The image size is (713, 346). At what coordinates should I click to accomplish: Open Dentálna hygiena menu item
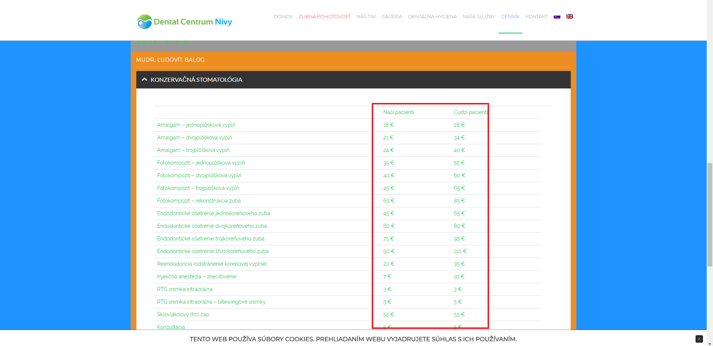432,17
